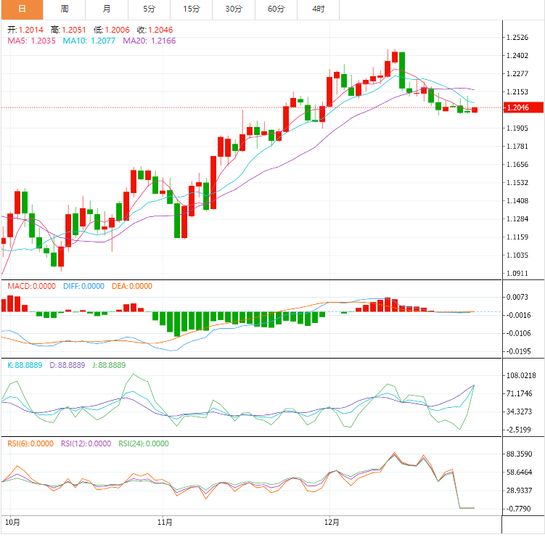
Task: Select the 15分 timeframe tab
Action: click(192, 9)
